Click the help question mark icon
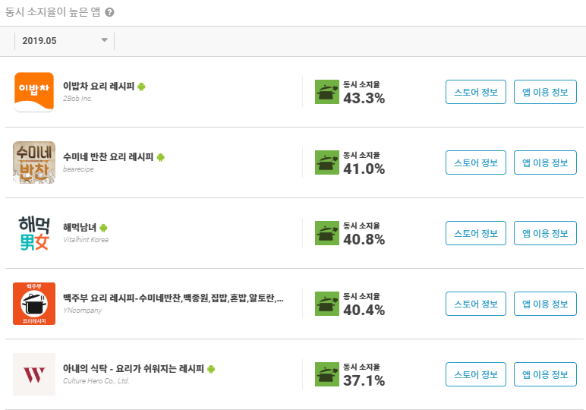Viewport: 586px width, 410px height. 109,12
